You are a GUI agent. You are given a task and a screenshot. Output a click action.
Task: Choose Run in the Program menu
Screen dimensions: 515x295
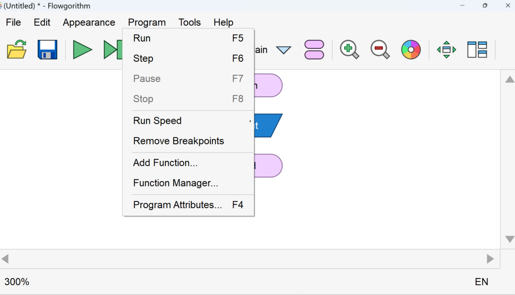click(x=188, y=39)
